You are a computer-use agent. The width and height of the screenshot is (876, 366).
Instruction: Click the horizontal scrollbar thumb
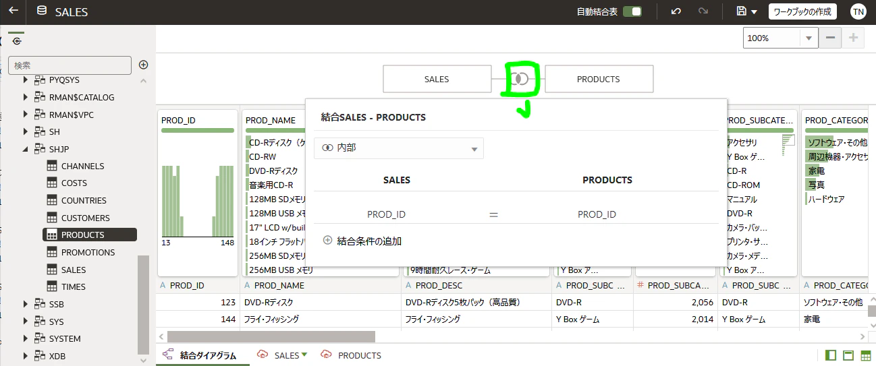271,336
